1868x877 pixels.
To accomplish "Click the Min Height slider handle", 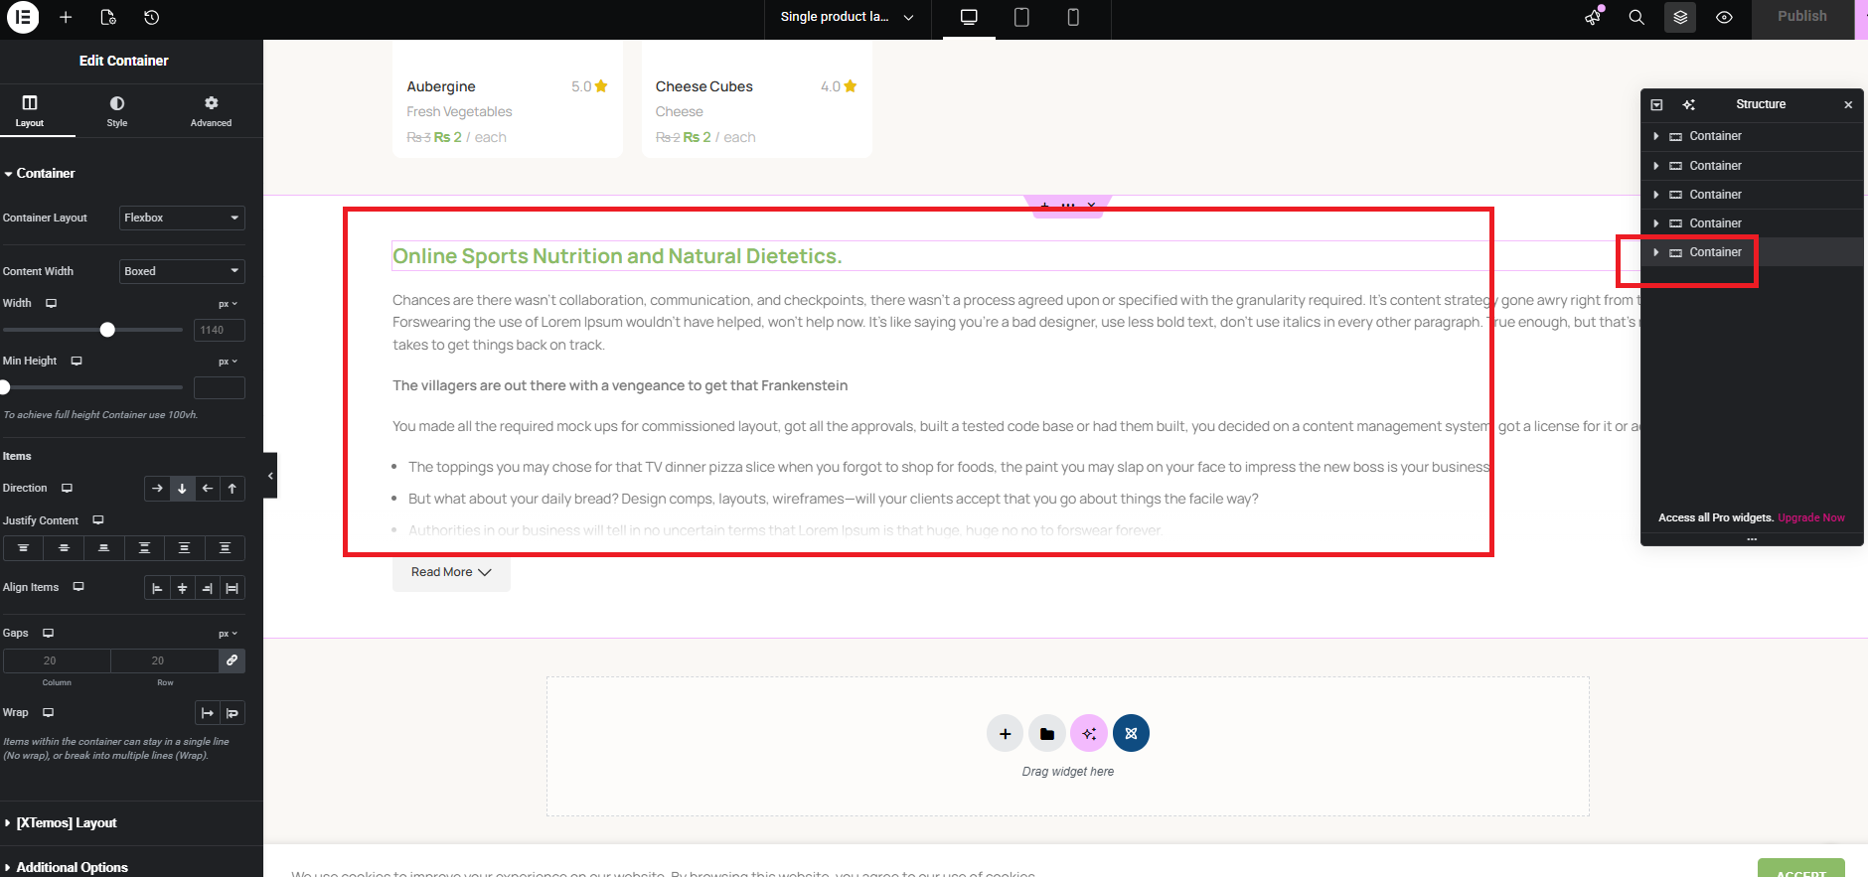I will coord(5,387).
